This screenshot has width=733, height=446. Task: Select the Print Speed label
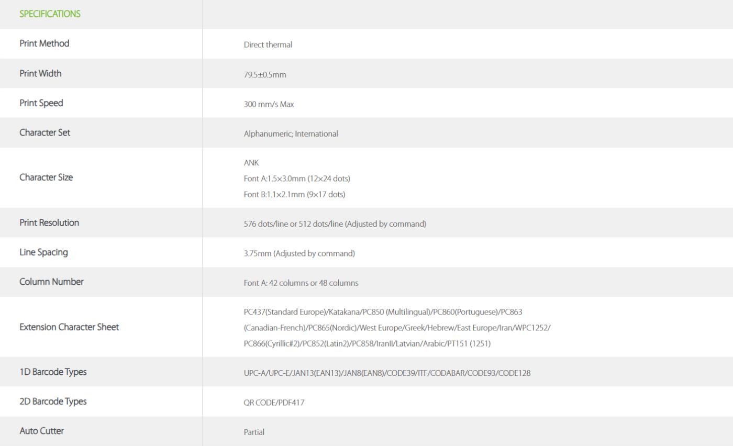coord(41,103)
